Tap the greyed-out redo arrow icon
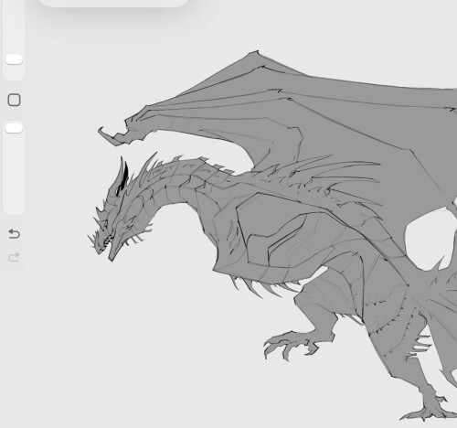Viewport: 457px width, 428px height. pyautogui.click(x=14, y=257)
